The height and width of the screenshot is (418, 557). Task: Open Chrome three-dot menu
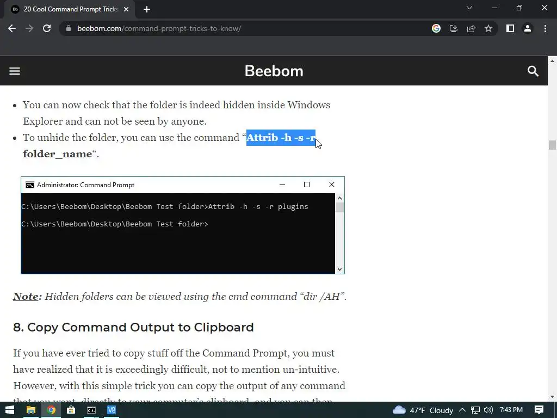click(545, 28)
